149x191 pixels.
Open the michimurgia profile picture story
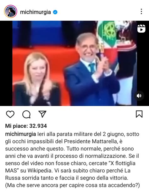pos(10,12)
